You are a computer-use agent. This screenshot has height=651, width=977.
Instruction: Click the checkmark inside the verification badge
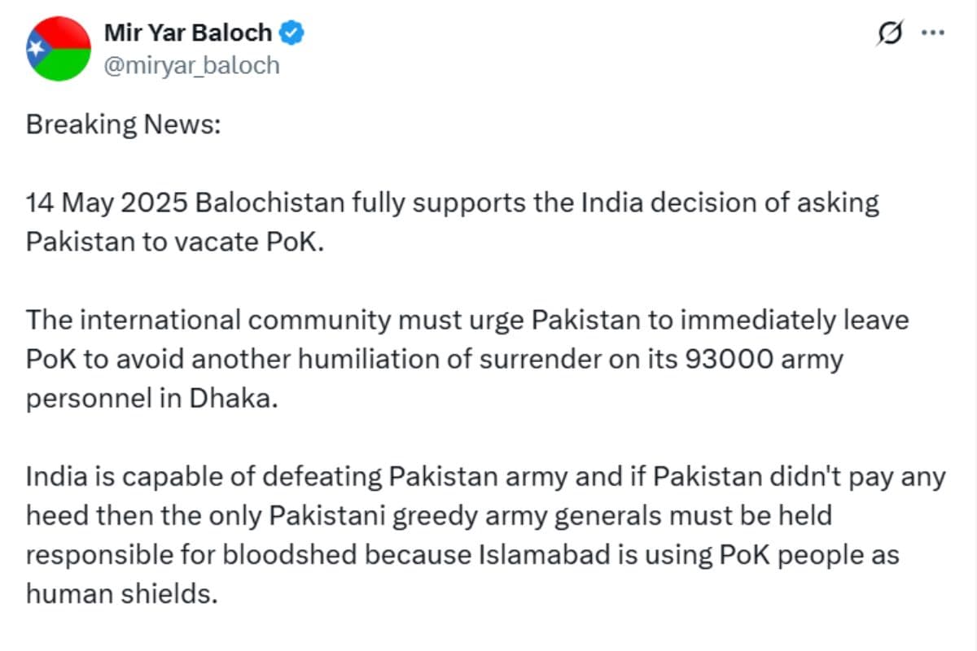point(291,32)
